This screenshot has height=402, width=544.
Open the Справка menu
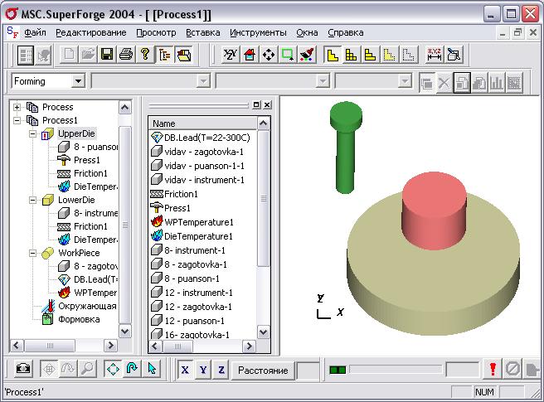pos(346,32)
